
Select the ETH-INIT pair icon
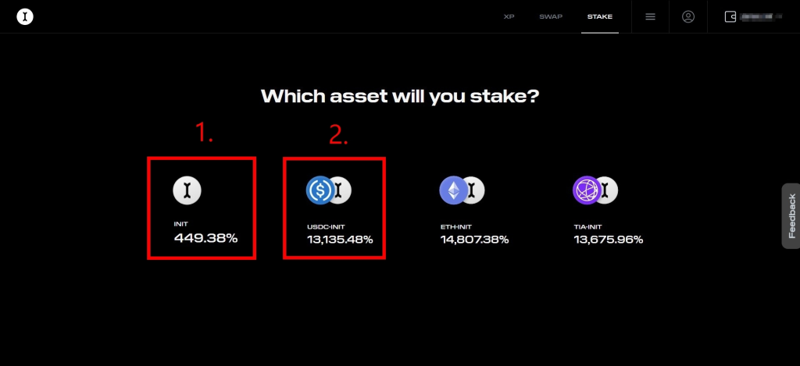[x=462, y=189]
